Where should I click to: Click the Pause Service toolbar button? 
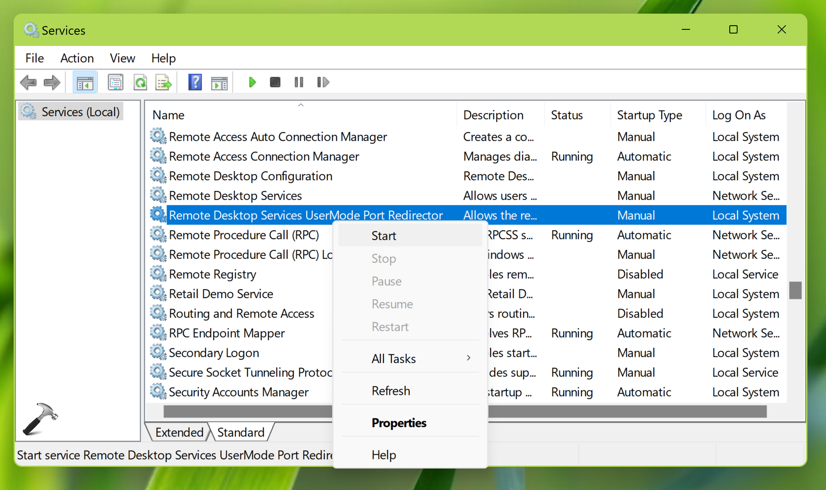coord(299,82)
